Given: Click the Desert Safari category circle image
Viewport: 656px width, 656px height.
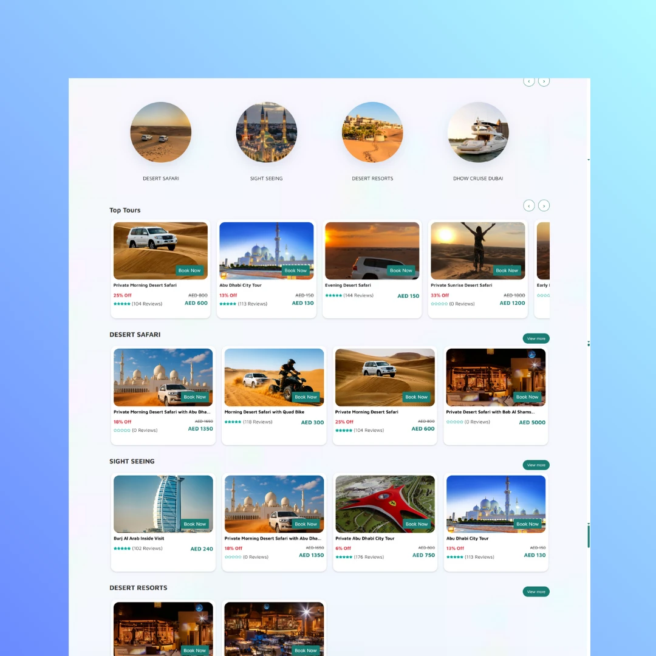Looking at the screenshot, I should [161, 132].
